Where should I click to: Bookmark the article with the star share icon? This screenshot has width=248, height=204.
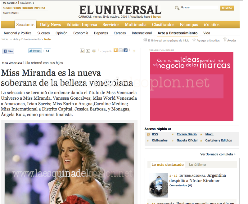(115, 50)
